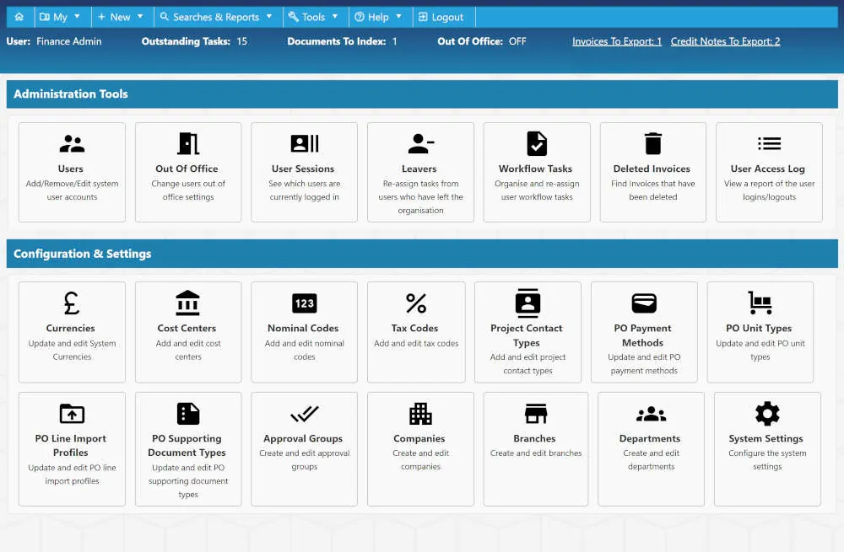Click the Leavers tile title

(419, 169)
